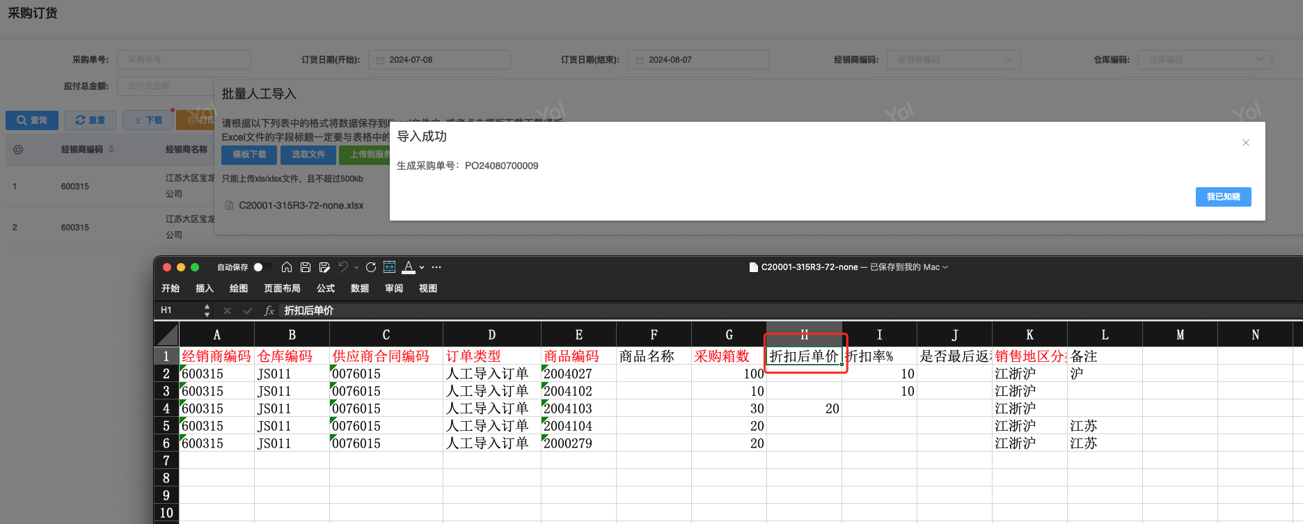This screenshot has height=524, width=1303.
Task: Click the fx insert function icon
Action: (269, 310)
